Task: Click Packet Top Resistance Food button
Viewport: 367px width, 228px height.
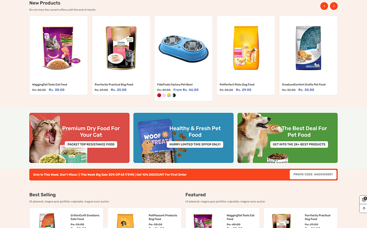Action: tap(91, 144)
